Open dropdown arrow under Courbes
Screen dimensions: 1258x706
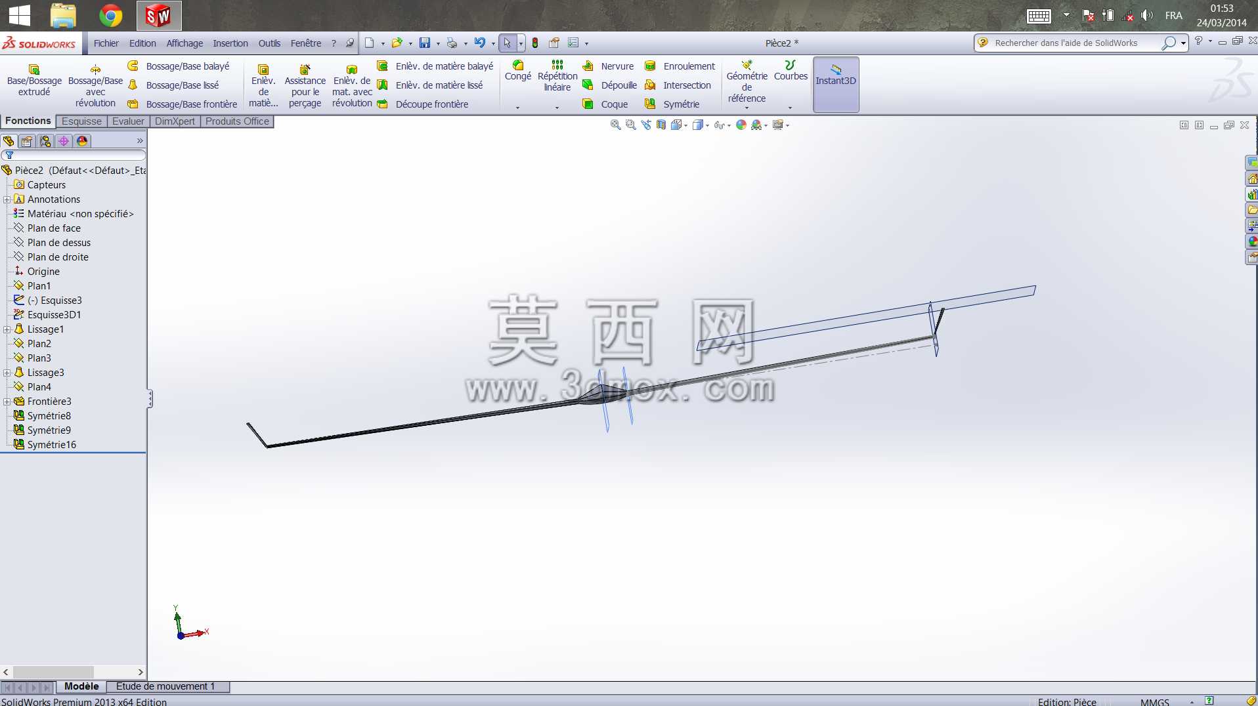(x=790, y=108)
